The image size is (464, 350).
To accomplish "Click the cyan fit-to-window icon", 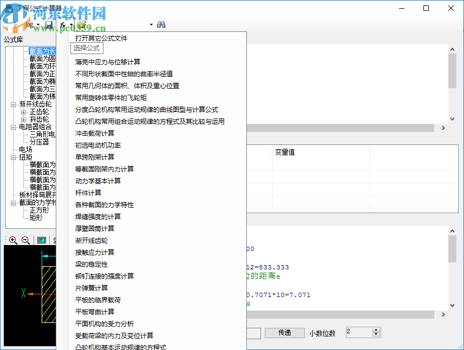I will [42, 240].
